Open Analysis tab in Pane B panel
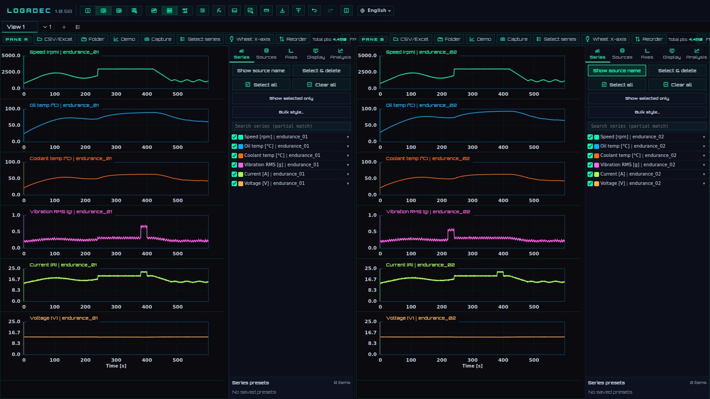This screenshot has height=399, width=710. 697,54
